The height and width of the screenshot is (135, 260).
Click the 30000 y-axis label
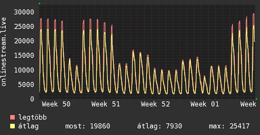(x=24, y=12)
